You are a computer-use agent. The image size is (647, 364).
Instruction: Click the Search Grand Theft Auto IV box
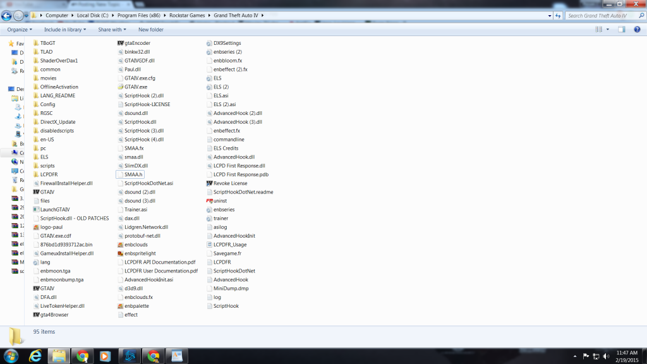(x=600, y=15)
